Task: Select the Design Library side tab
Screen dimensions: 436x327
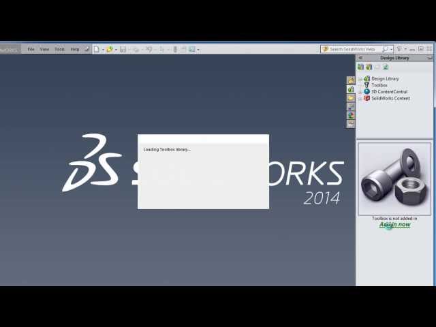Action: [351, 89]
